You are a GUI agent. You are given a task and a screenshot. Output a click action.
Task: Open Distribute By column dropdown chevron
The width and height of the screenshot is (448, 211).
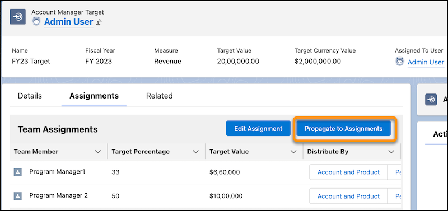pyautogui.click(x=391, y=152)
